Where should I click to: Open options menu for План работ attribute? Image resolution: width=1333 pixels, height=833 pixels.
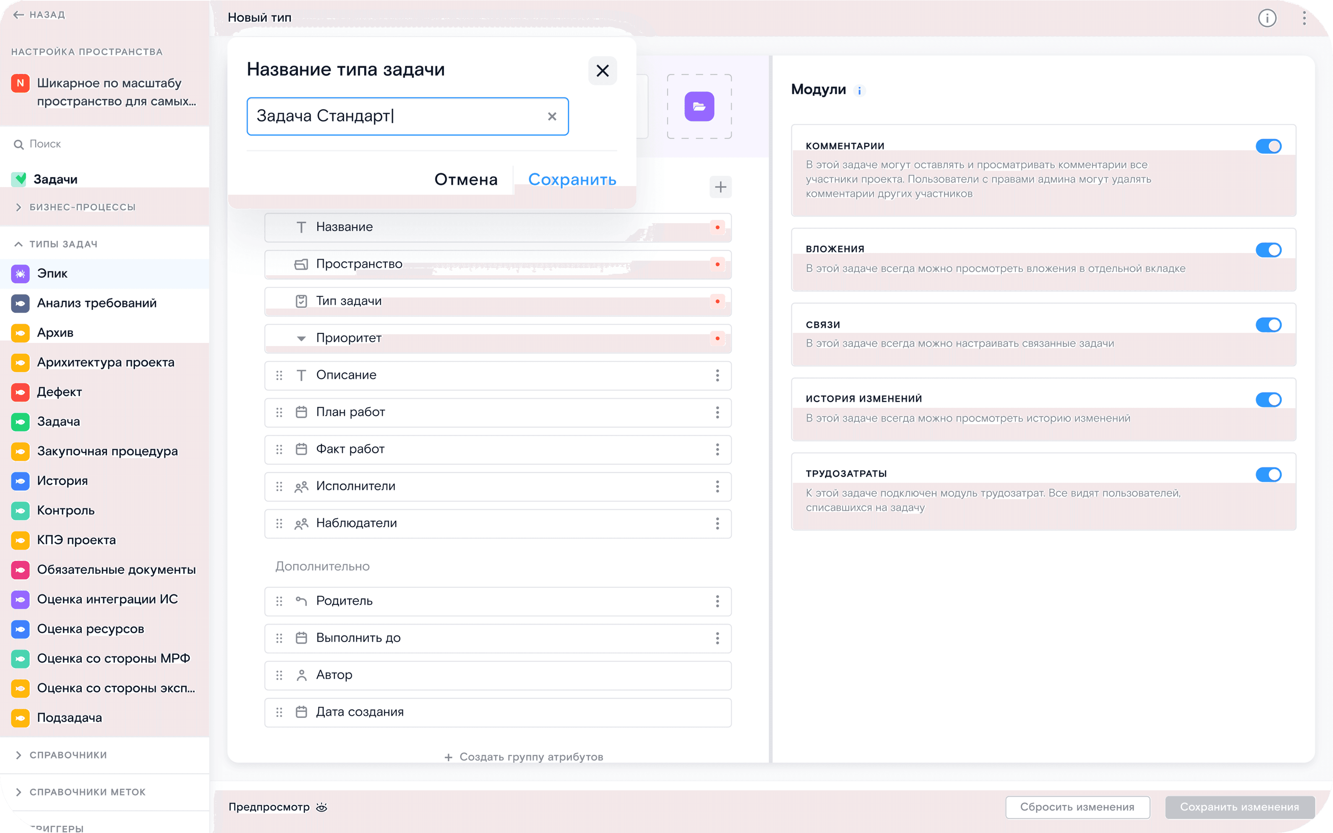pyautogui.click(x=717, y=412)
